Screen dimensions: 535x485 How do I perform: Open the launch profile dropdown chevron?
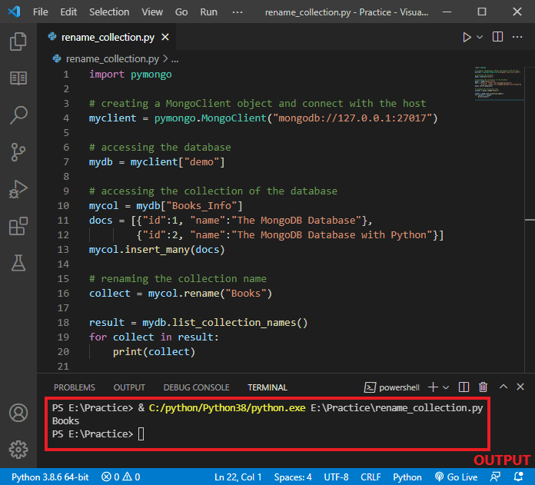(446, 387)
